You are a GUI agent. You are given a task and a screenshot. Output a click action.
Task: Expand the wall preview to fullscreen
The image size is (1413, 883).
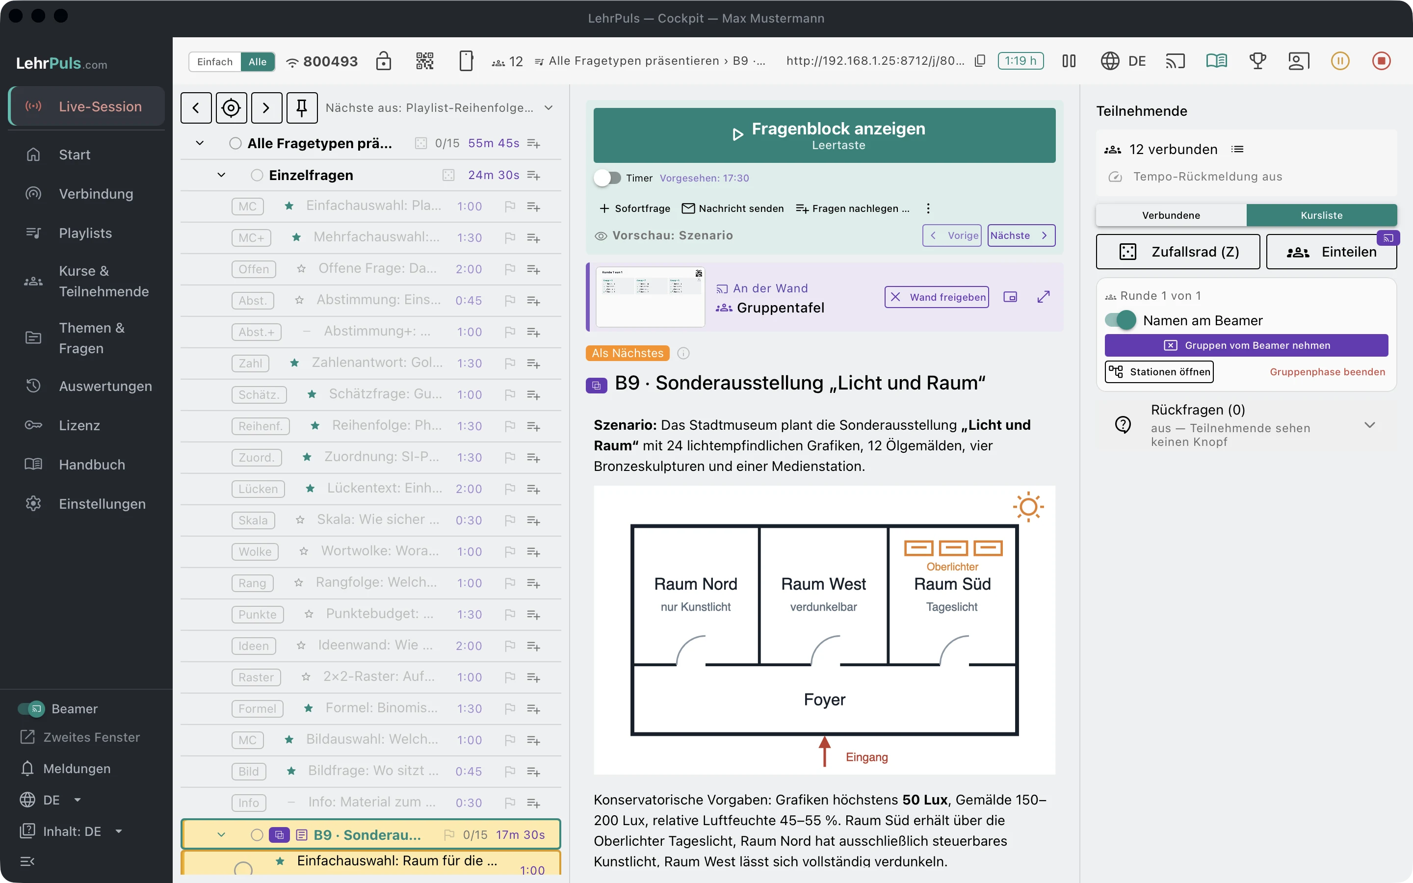[x=1044, y=297]
